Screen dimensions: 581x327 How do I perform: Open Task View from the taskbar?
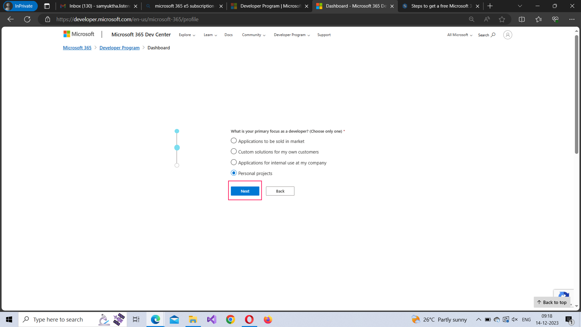click(136, 319)
